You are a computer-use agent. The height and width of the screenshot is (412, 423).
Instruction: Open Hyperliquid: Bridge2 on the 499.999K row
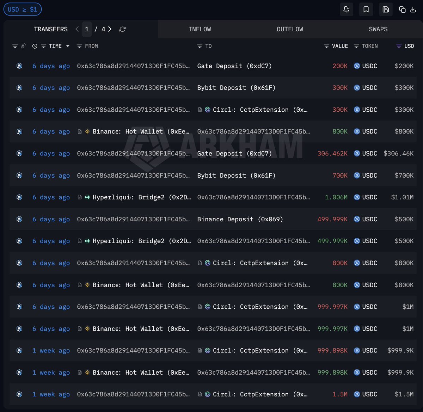142,241
